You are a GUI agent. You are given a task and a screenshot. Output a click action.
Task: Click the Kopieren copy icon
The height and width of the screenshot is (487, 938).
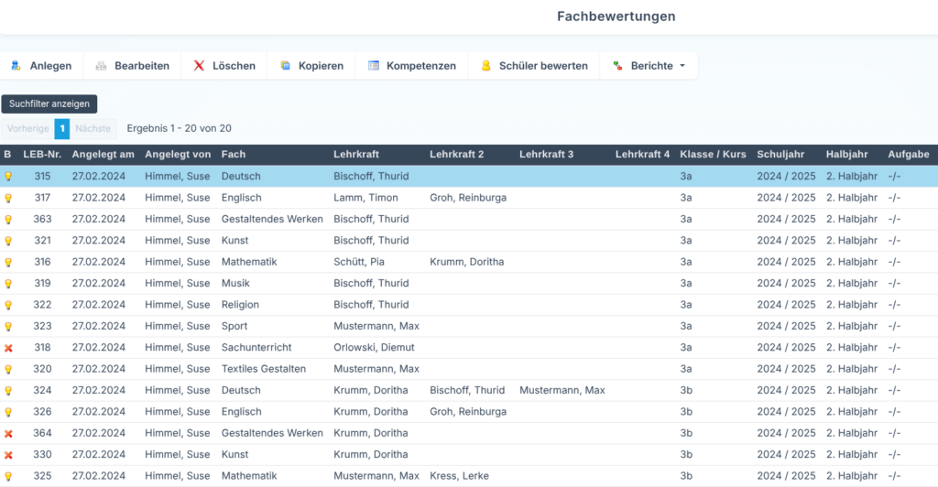click(286, 66)
